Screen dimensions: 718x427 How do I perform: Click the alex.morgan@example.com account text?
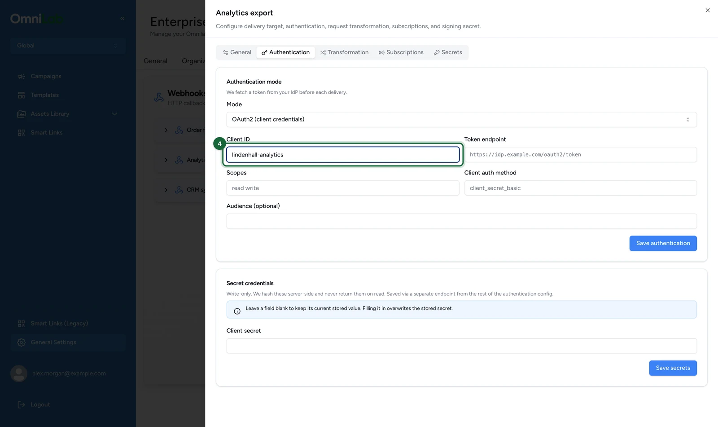pyautogui.click(x=69, y=373)
